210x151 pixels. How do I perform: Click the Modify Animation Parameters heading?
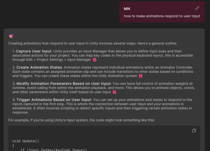64,84
